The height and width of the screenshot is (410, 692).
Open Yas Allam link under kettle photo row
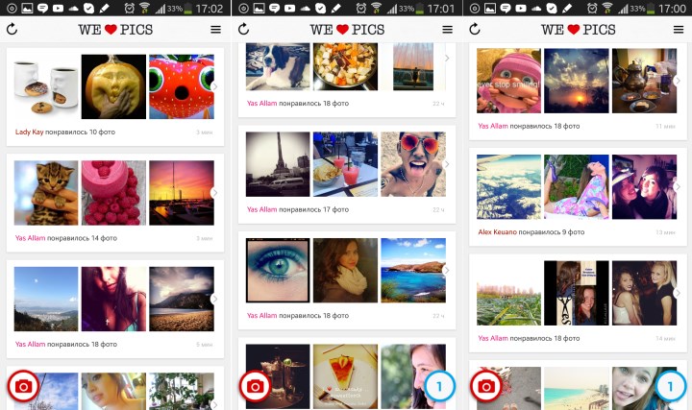click(493, 126)
